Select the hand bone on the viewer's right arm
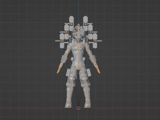160x120 pixels. [98, 70]
